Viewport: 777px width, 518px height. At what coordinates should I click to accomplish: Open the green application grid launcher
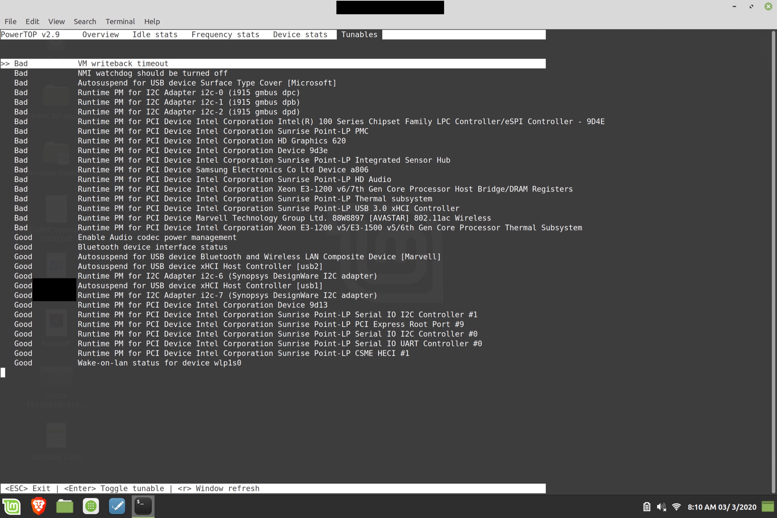click(x=91, y=506)
